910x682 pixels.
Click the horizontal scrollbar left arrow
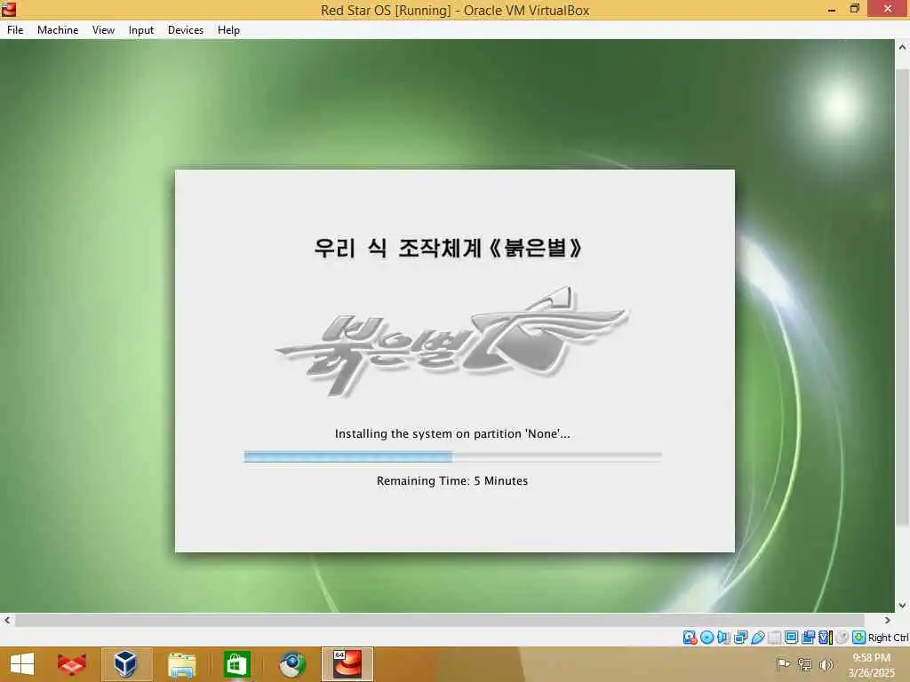coord(7,620)
